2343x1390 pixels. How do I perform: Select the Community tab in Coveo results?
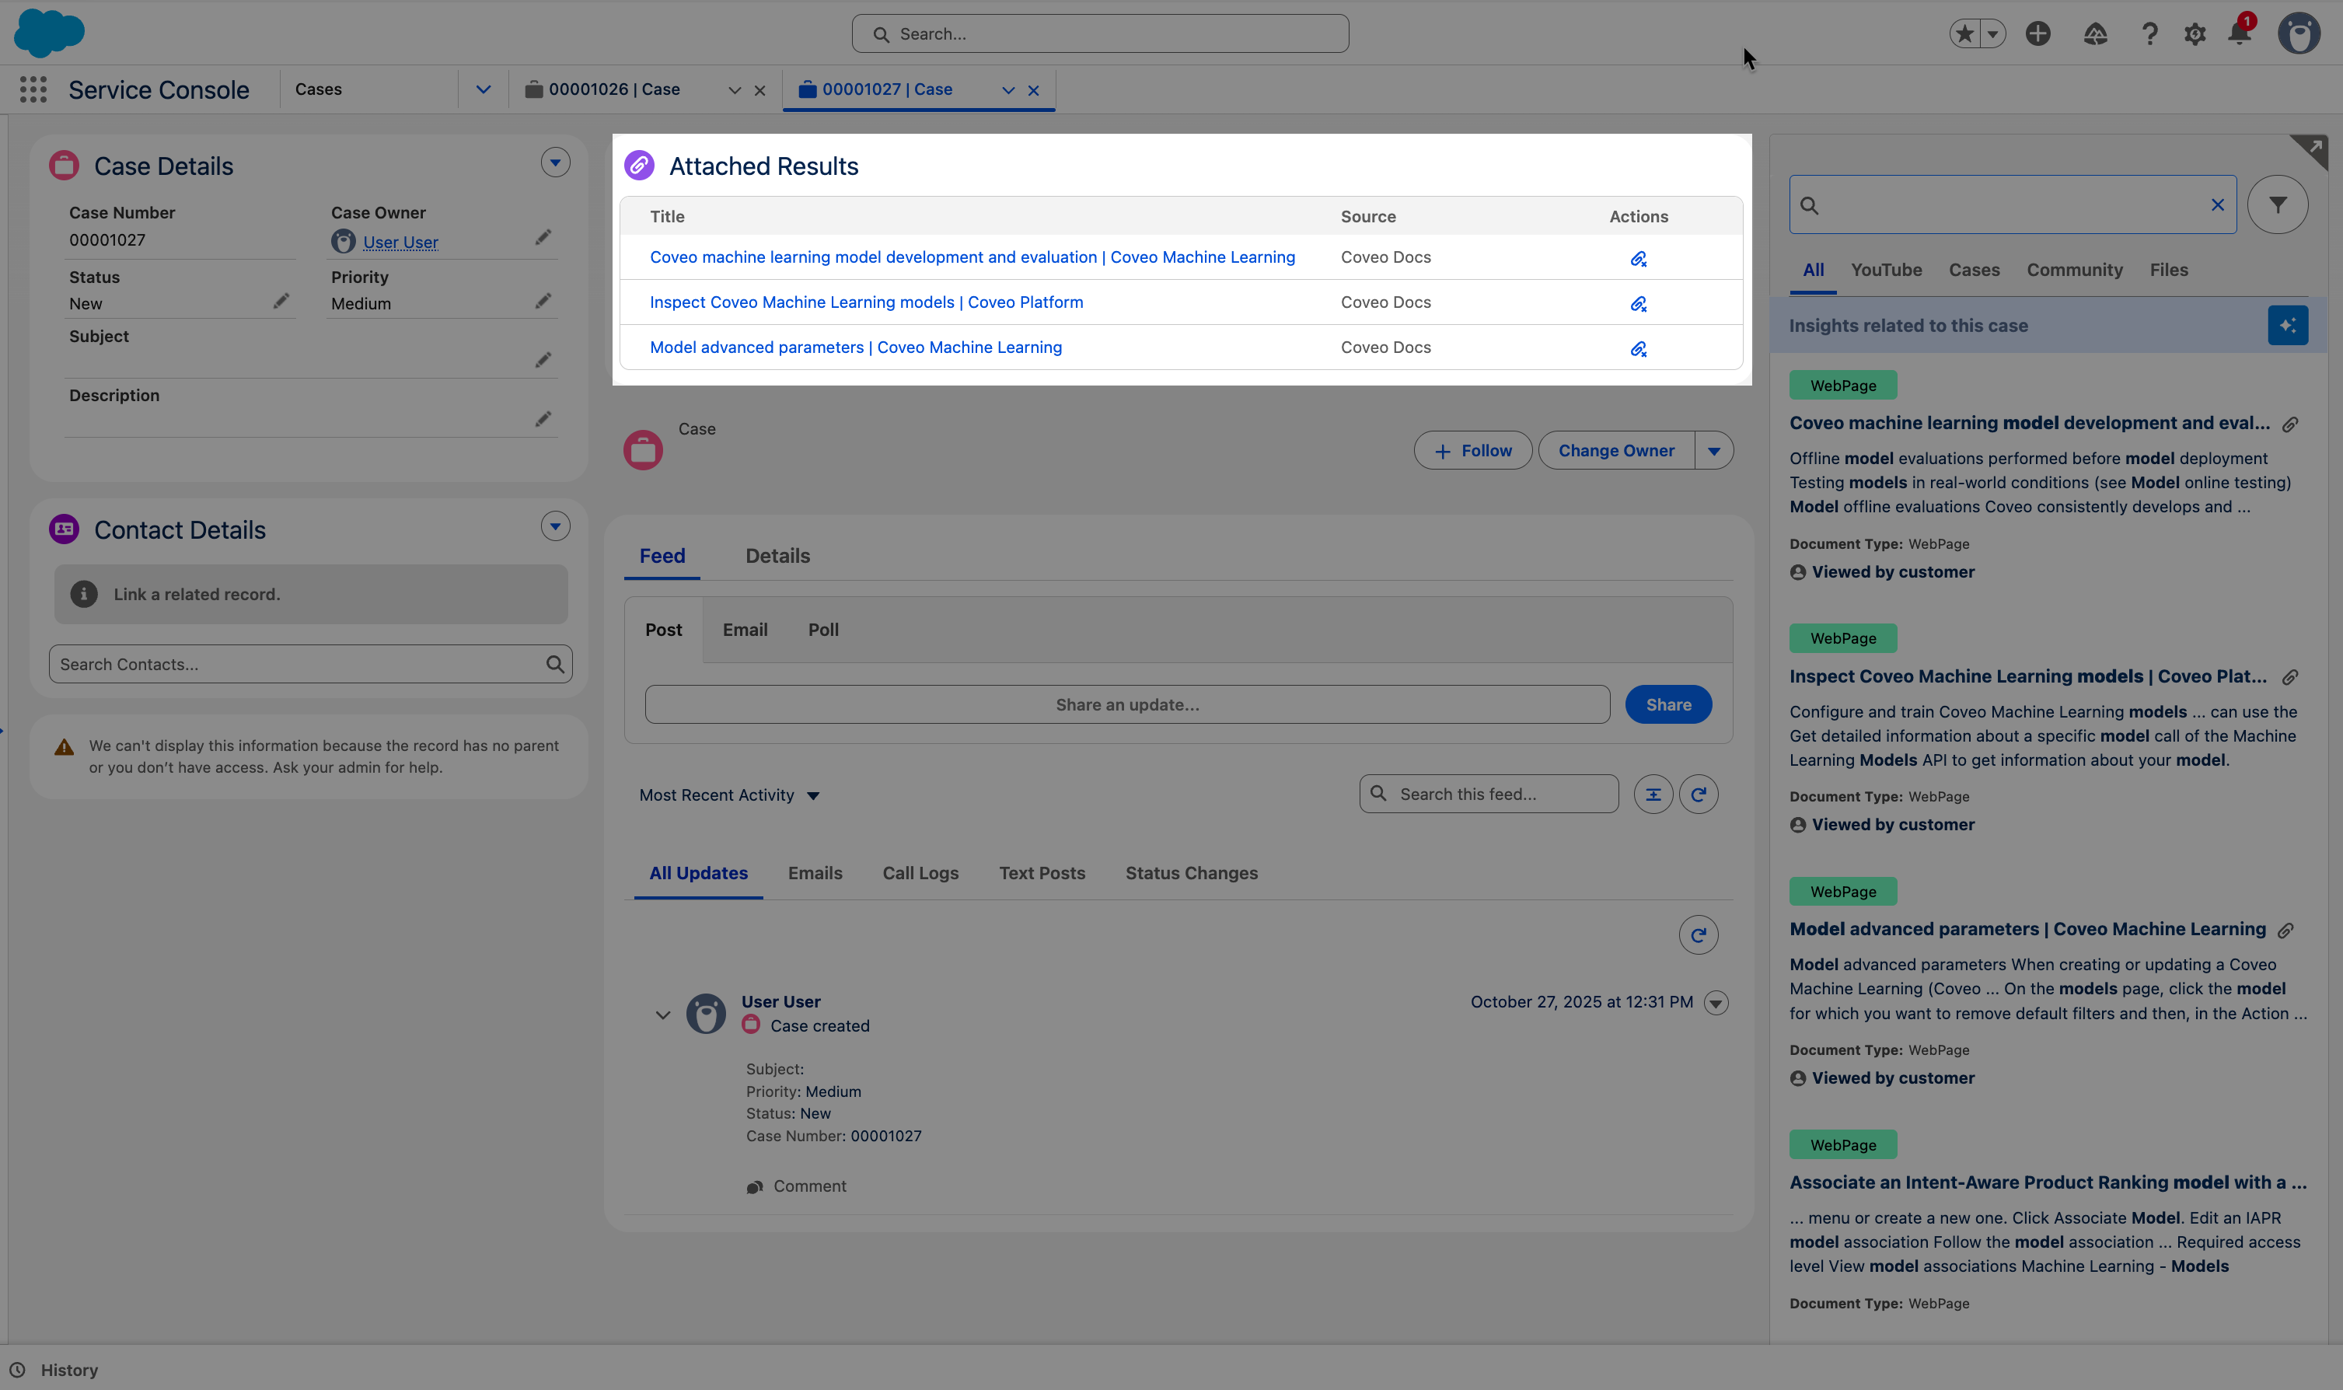2073,270
